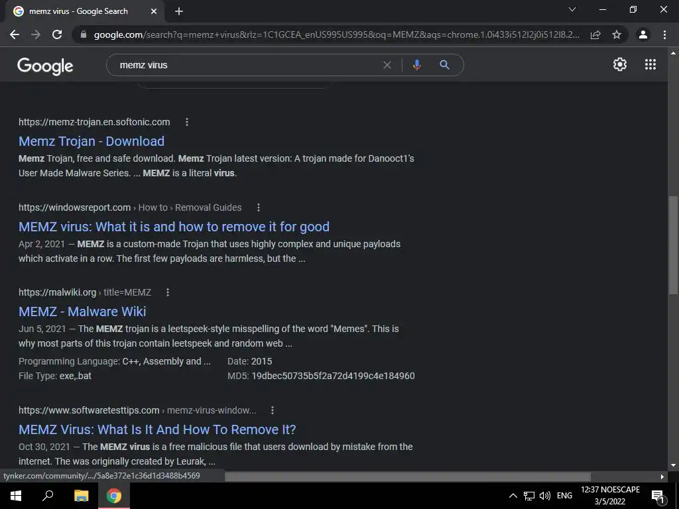Bookmark this page with the star
This screenshot has height=509, width=679.
[617, 34]
